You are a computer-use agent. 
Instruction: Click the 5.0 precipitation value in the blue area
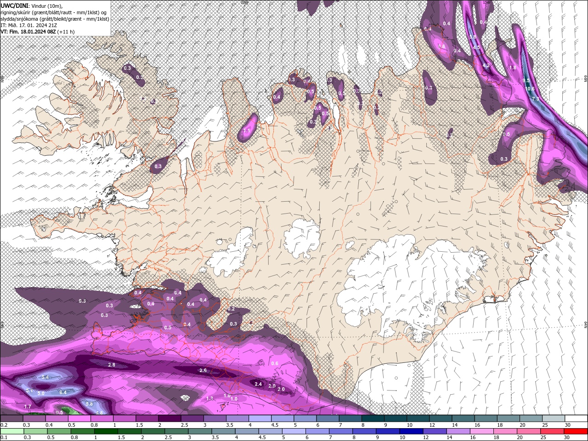tap(41, 393)
